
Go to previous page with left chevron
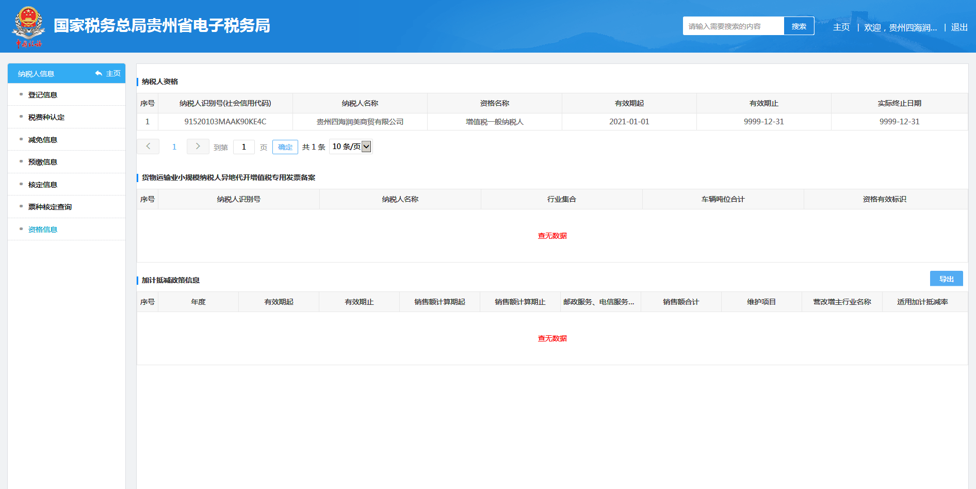[148, 146]
